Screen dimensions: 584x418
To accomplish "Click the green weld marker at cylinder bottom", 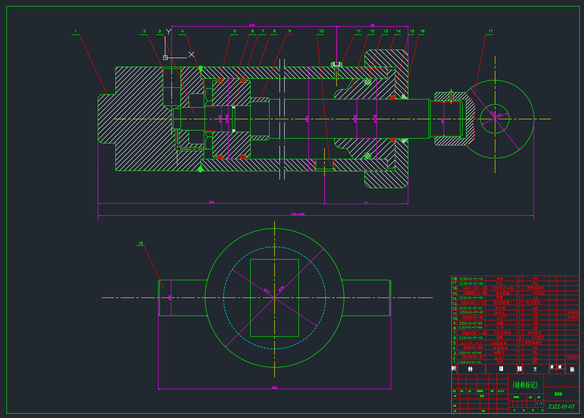I will 200,169.
